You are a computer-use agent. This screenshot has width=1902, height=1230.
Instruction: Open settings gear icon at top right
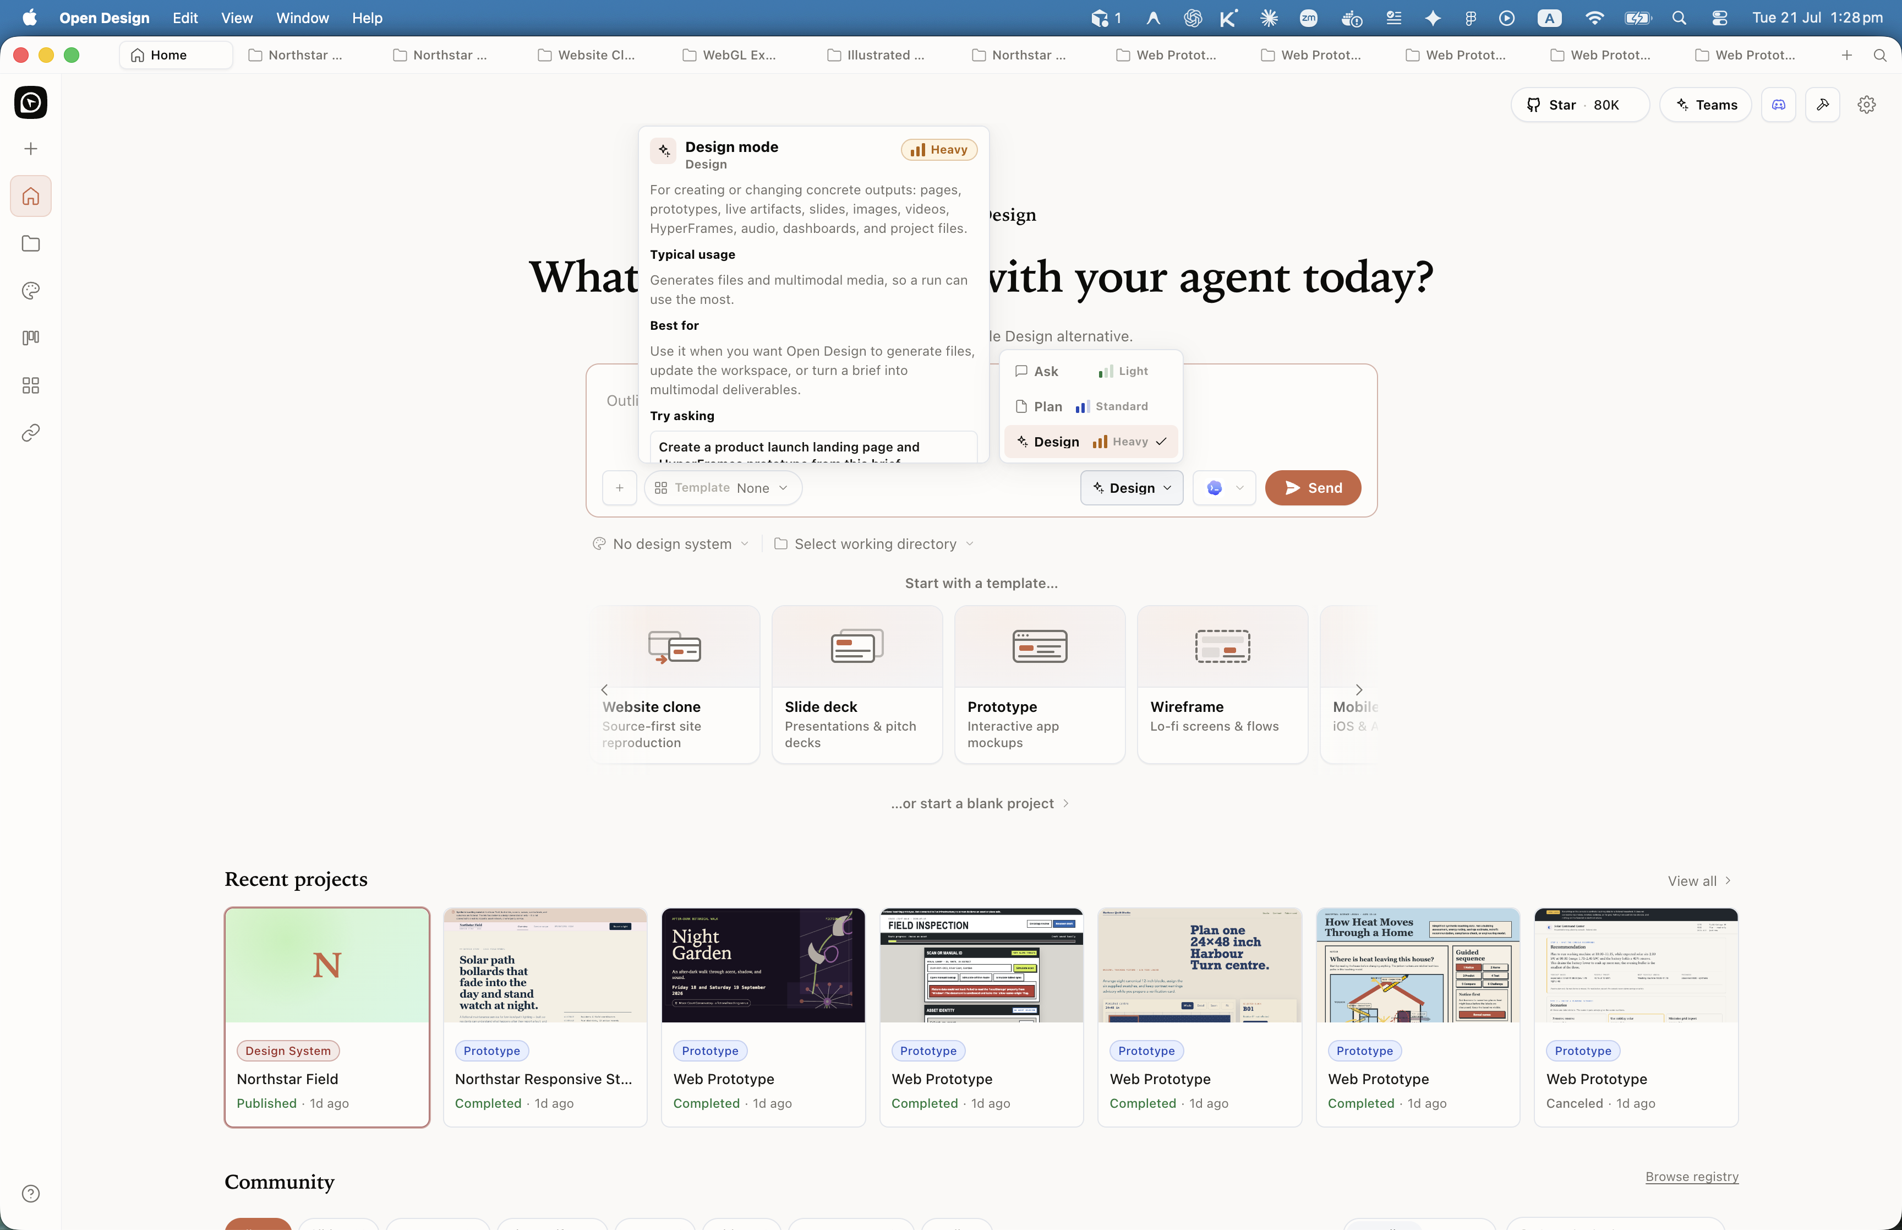click(x=1866, y=105)
